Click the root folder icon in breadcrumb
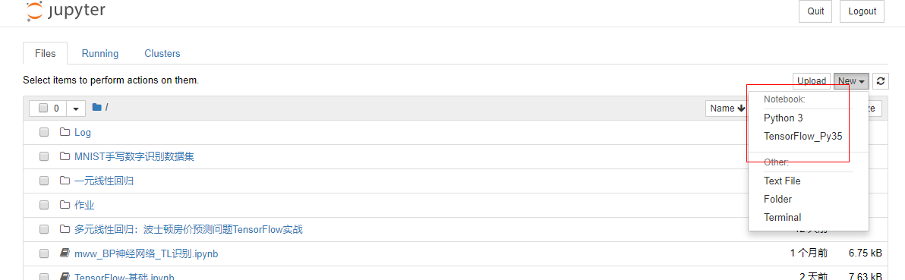 [x=96, y=108]
